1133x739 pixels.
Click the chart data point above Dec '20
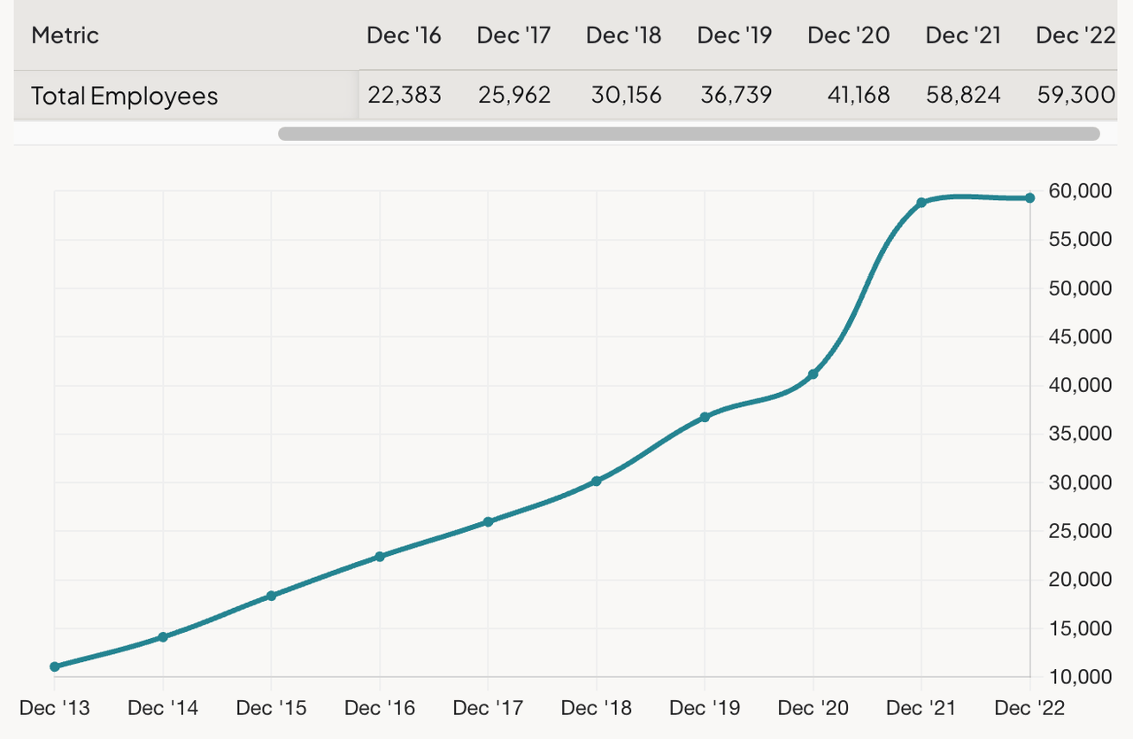click(813, 374)
